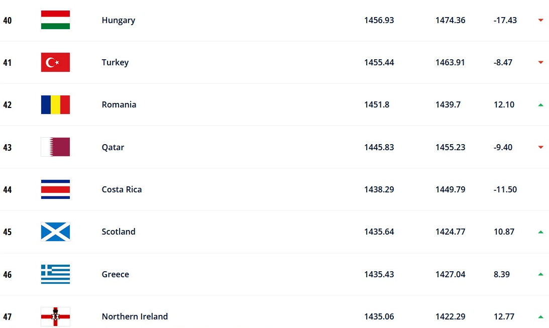Click Qatar's red down arrow indicator
Image resolution: width=549 pixels, height=328 pixels.
point(540,147)
